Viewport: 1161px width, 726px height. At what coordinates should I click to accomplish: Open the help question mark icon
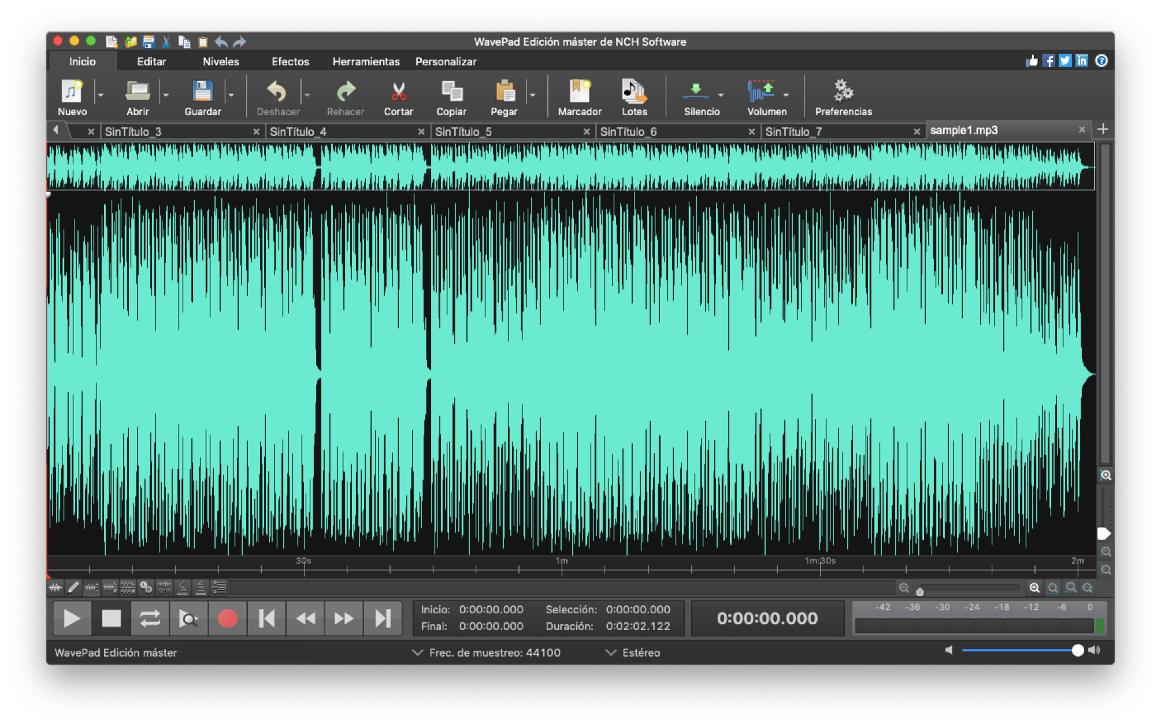coord(1101,61)
